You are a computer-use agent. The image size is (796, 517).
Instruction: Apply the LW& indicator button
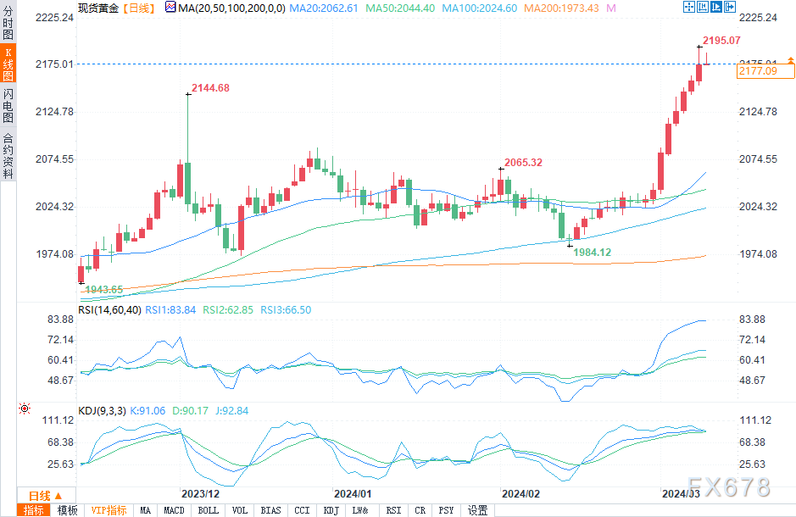point(360,510)
